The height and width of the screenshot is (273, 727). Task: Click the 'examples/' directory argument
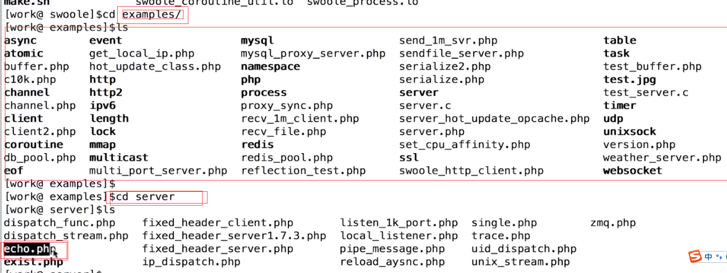pos(151,15)
